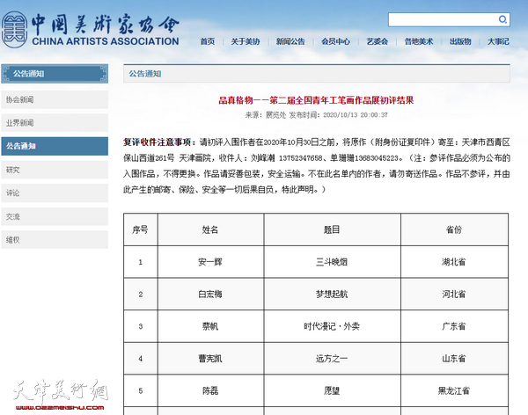Screen dimensions: 528x415
Task: Select 业界新闻 in the sidebar
Action: 55,123
